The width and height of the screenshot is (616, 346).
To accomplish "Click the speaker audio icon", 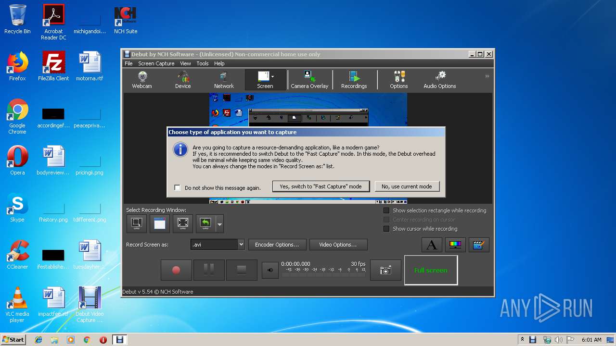I will (270, 270).
